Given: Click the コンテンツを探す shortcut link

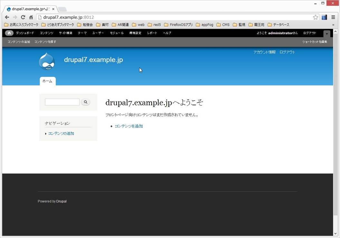Looking at the screenshot, I should (45, 42).
